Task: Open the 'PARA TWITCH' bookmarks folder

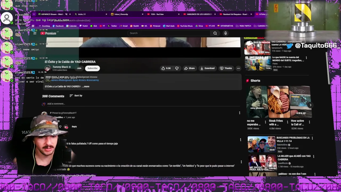Action: click(243, 26)
